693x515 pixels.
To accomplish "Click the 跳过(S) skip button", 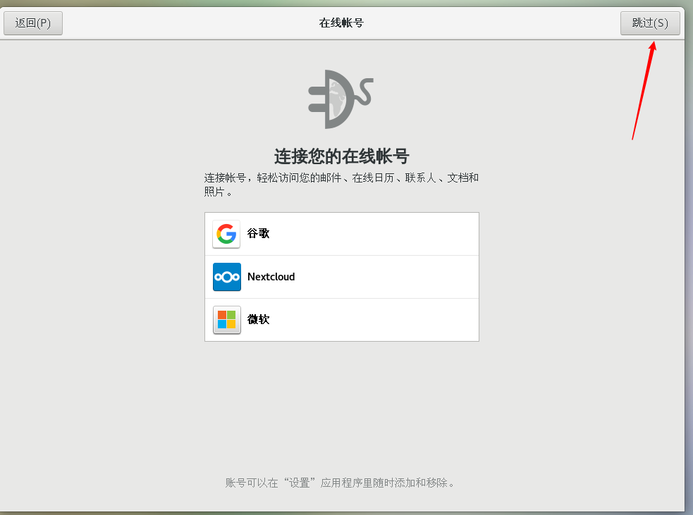I will tap(650, 23).
